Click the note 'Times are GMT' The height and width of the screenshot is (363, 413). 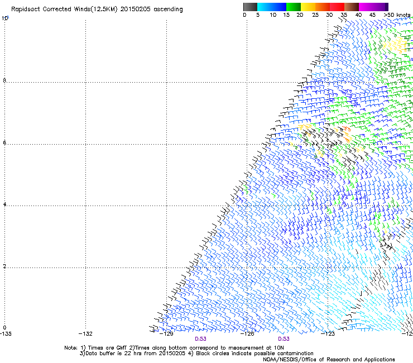coord(108,348)
